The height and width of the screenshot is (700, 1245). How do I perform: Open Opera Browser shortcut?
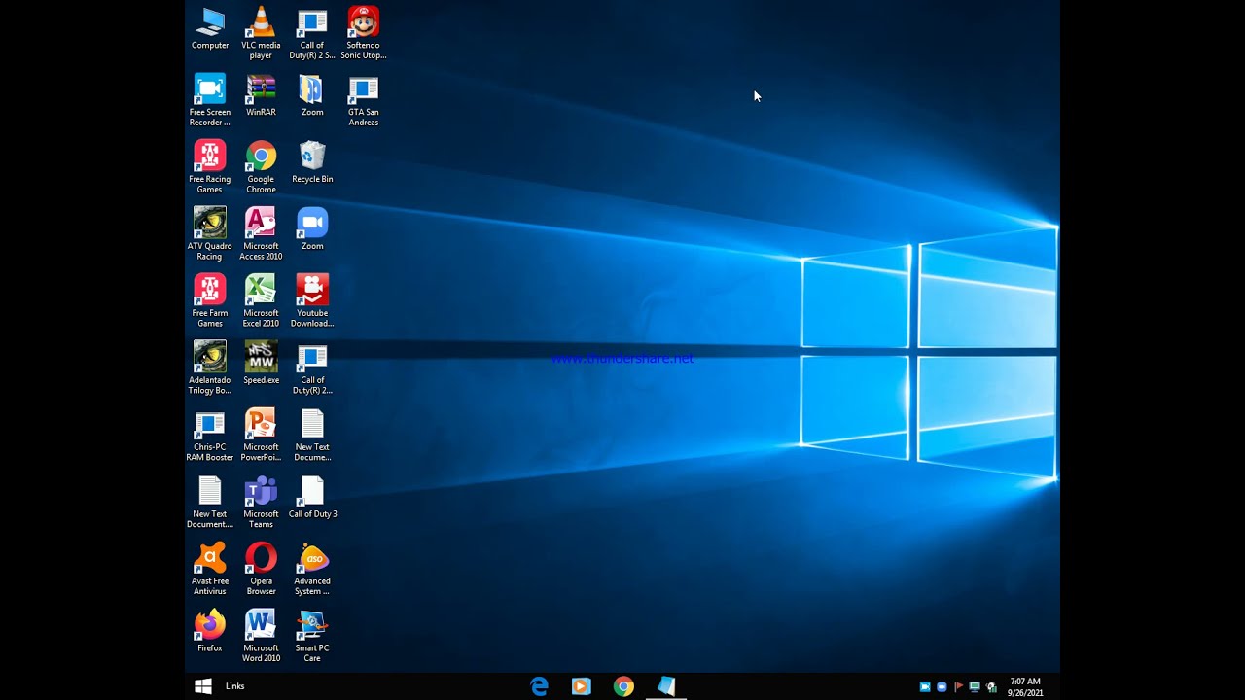click(x=261, y=570)
